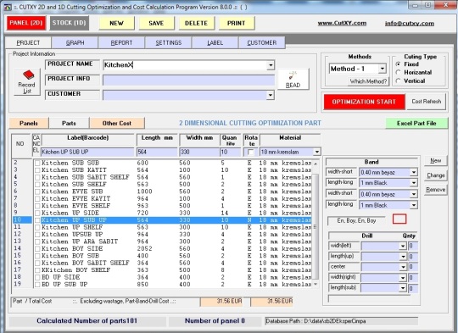
Task: Select the Fixed cutting type
Action: point(398,64)
